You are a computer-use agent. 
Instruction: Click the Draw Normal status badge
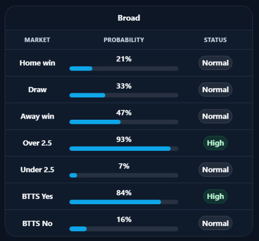[215, 90]
